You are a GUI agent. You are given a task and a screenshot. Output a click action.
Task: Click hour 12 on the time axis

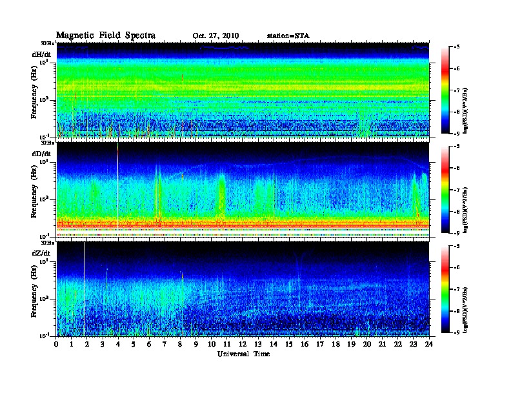pyautogui.click(x=243, y=344)
